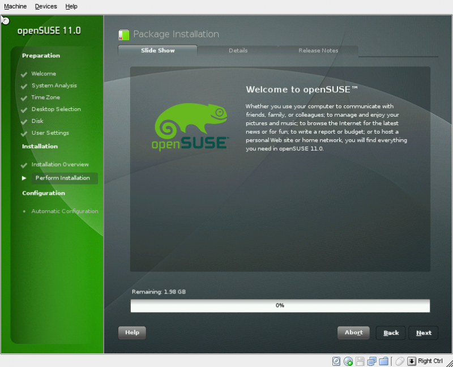Viewport: 453px width, 367px height.
Task: Click the installation progress bar
Action: coord(280,306)
